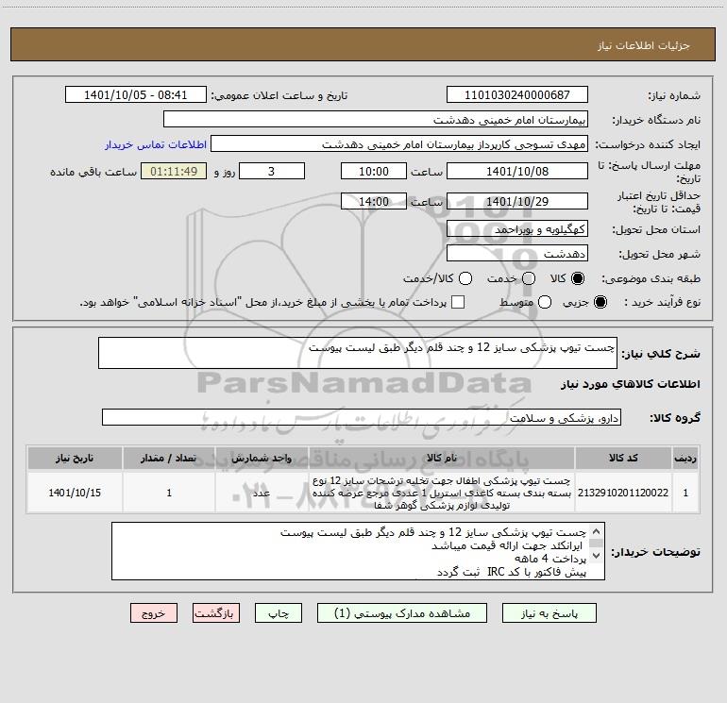Click the چاپ print button

(x=279, y=613)
